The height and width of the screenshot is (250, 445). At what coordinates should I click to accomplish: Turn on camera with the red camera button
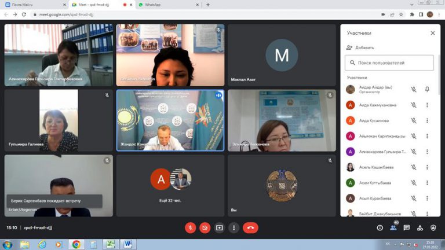point(205,227)
